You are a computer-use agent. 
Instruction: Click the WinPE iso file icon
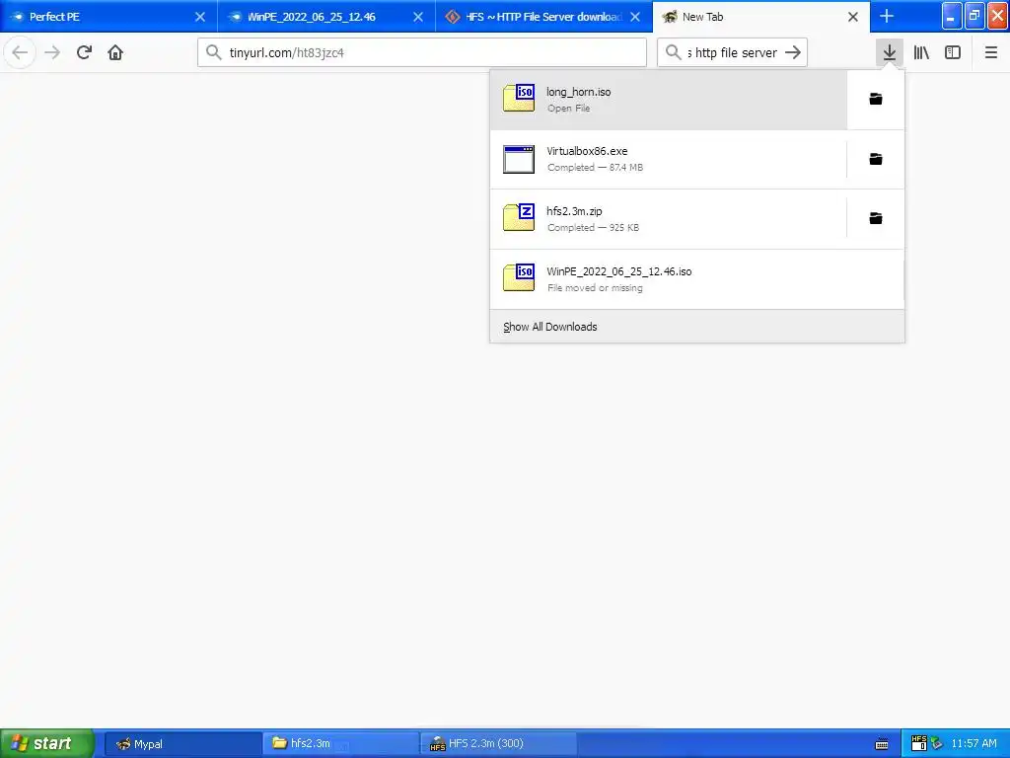click(x=519, y=277)
